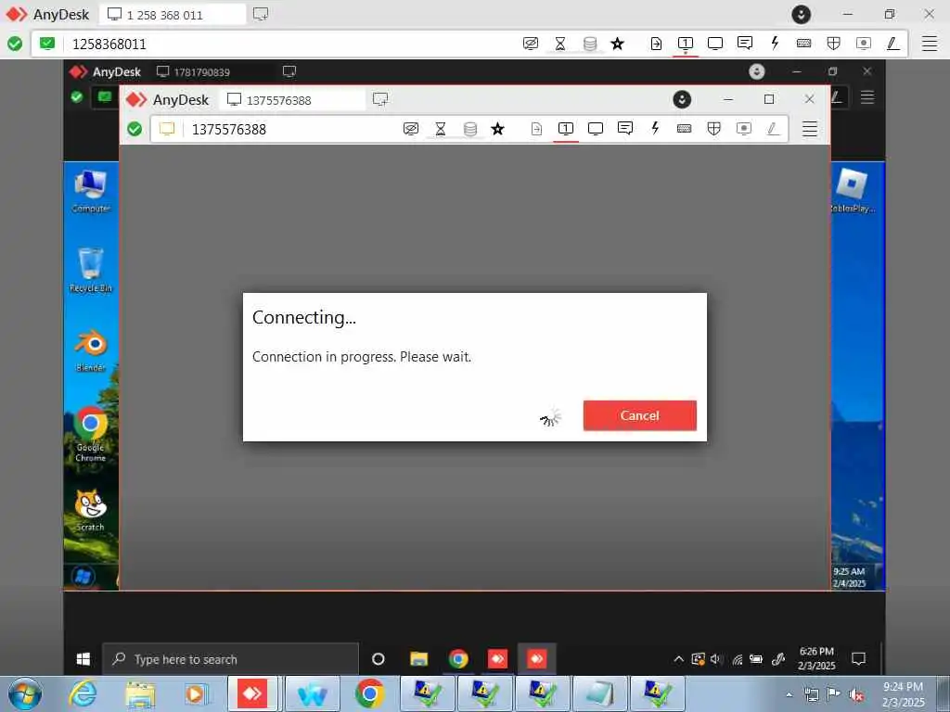The image size is (950, 712).
Task: Click keyboard icon in inner AnyDesk toolbar
Action: [x=684, y=128]
